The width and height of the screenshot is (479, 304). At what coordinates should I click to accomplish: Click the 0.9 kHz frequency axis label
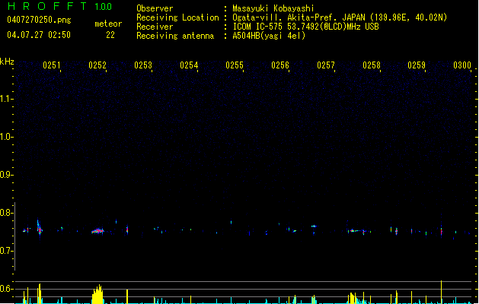pos(5,175)
